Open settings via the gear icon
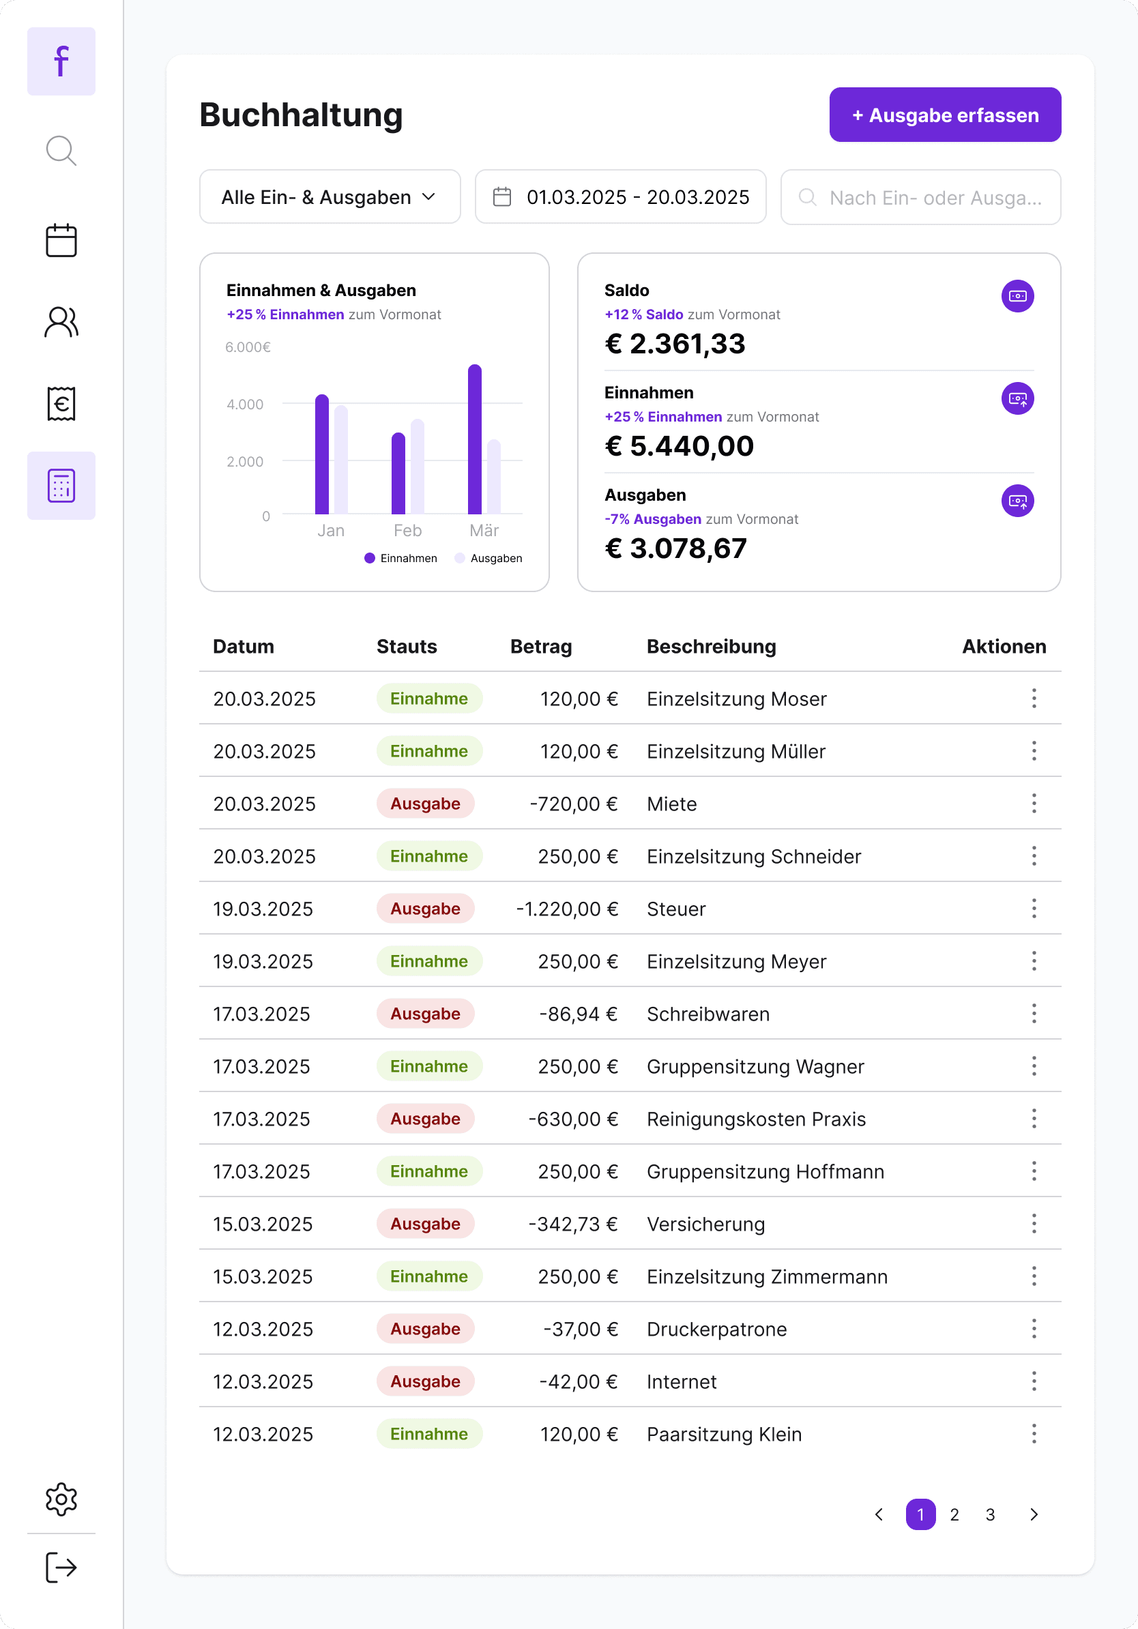The image size is (1138, 1629). point(61,1499)
